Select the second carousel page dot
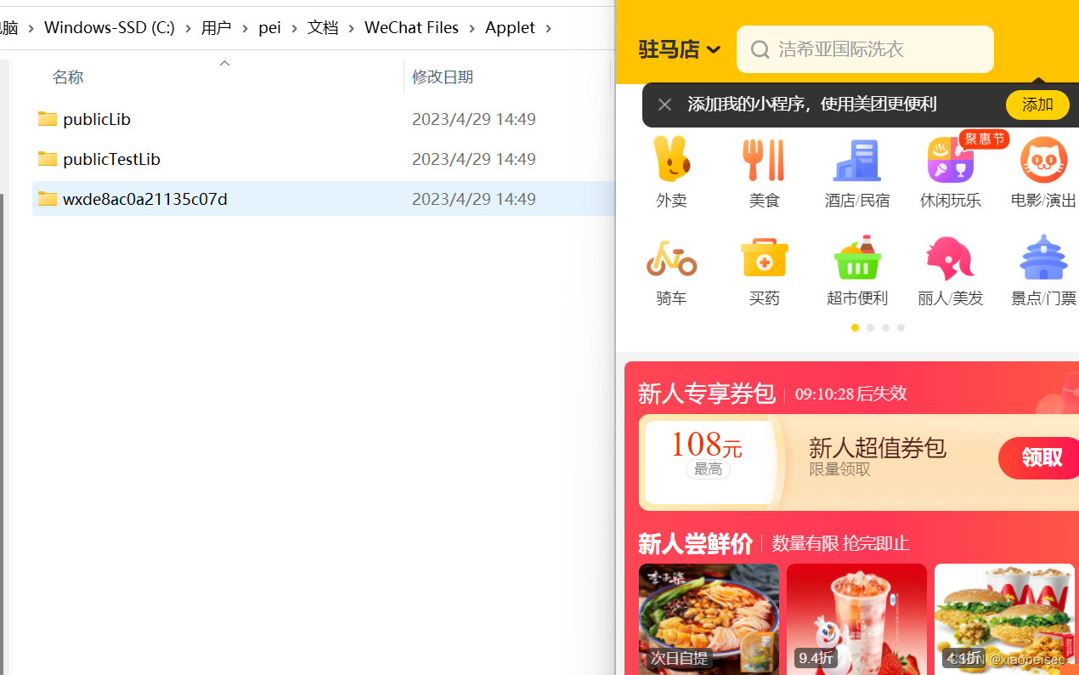 coord(870,327)
